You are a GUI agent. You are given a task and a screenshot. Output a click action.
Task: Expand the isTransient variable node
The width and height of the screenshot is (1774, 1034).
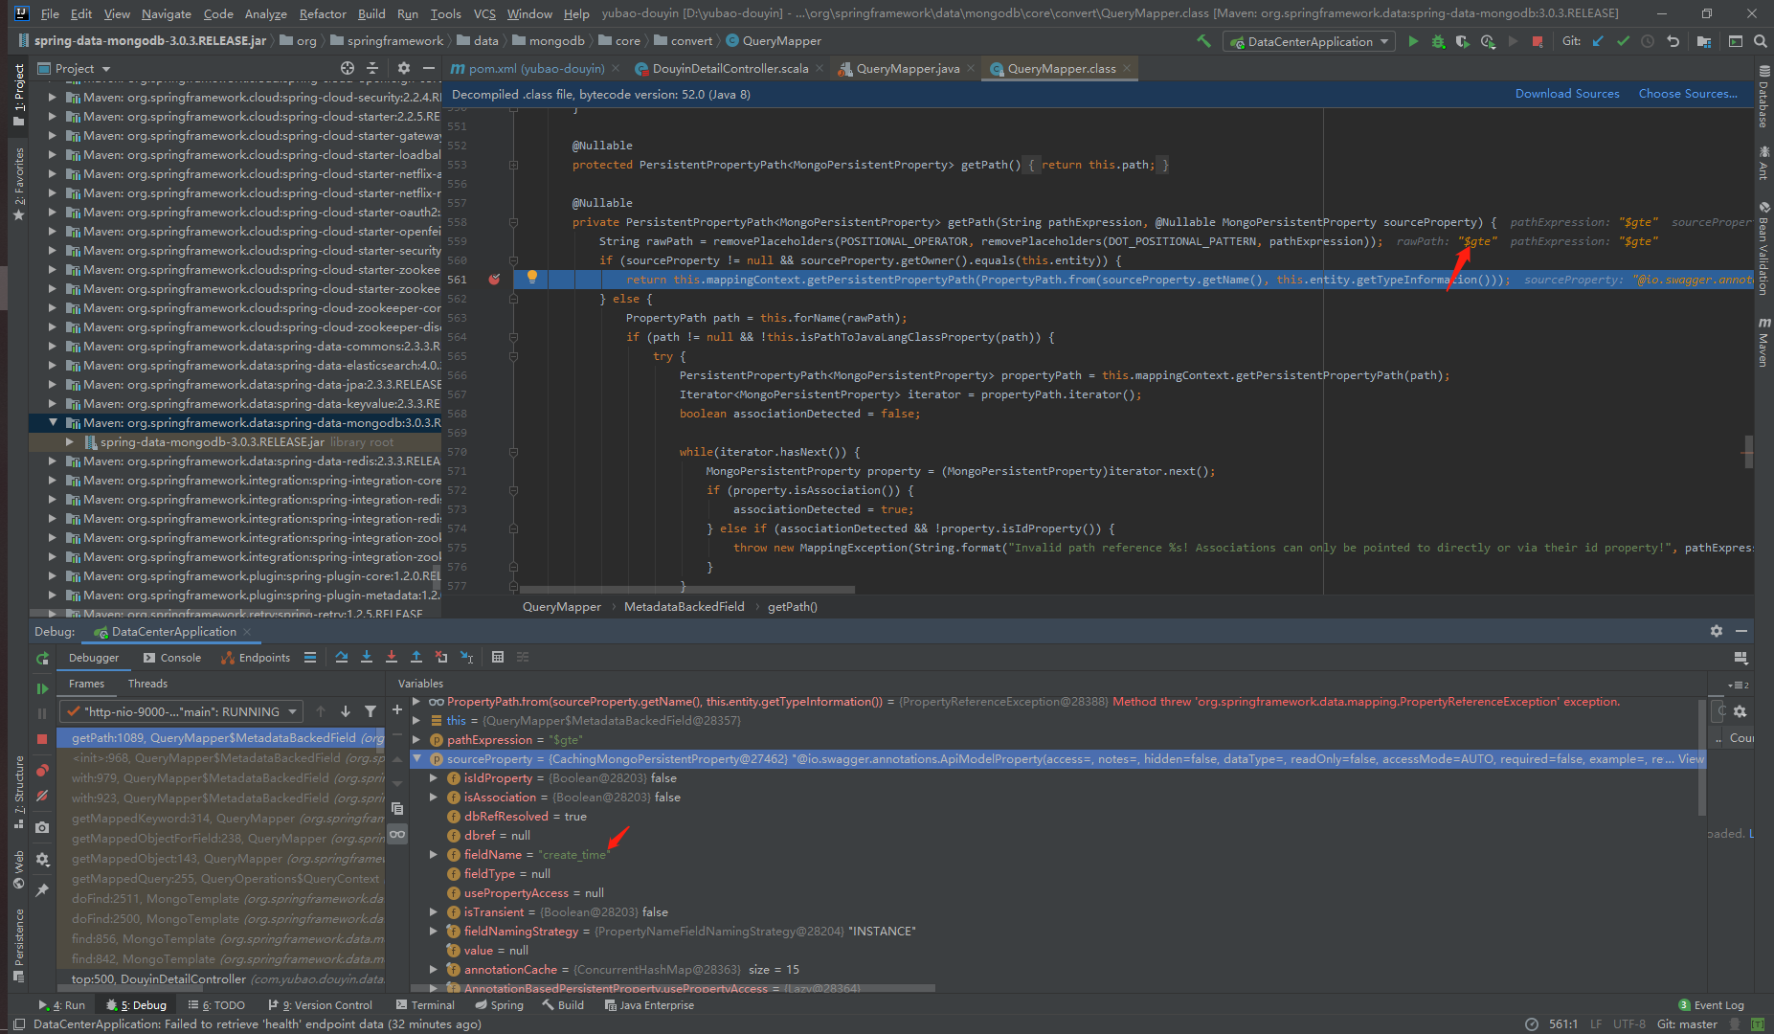434,911
